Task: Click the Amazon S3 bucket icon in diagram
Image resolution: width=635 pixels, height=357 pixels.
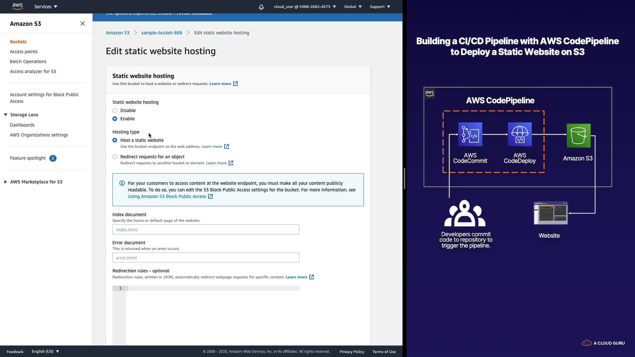Action: point(578,136)
